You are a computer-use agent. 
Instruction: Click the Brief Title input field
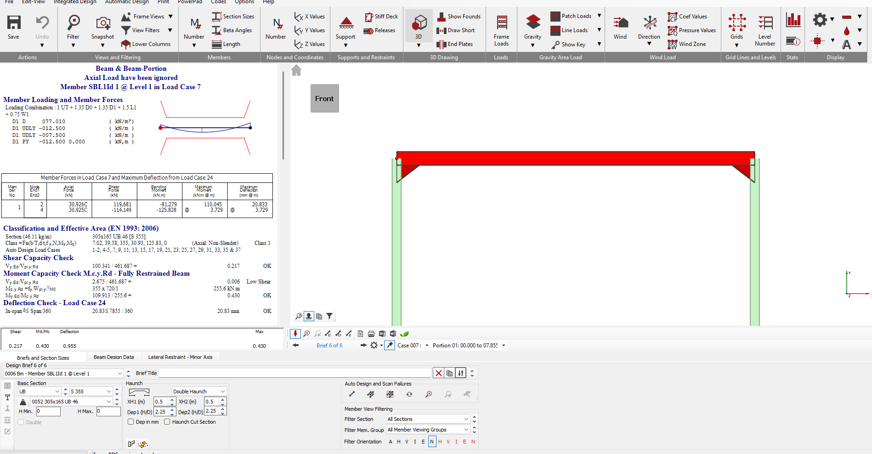pyautogui.click(x=295, y=373)
